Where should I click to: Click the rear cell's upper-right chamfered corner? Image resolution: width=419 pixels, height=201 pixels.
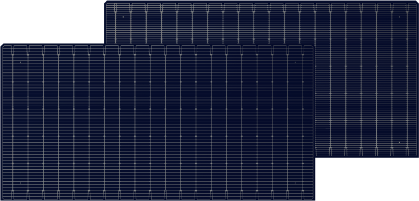[417, 2]
